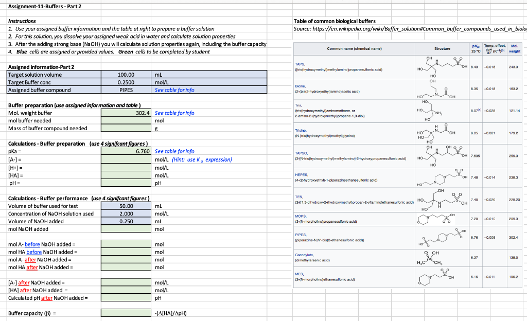Click the Tricine buffer name link

301,130
